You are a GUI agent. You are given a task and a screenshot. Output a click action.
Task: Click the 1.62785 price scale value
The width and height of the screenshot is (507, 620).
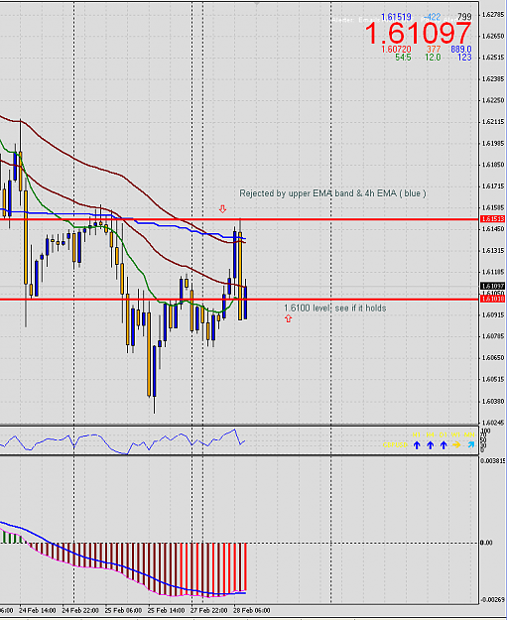tap(493, 15)
